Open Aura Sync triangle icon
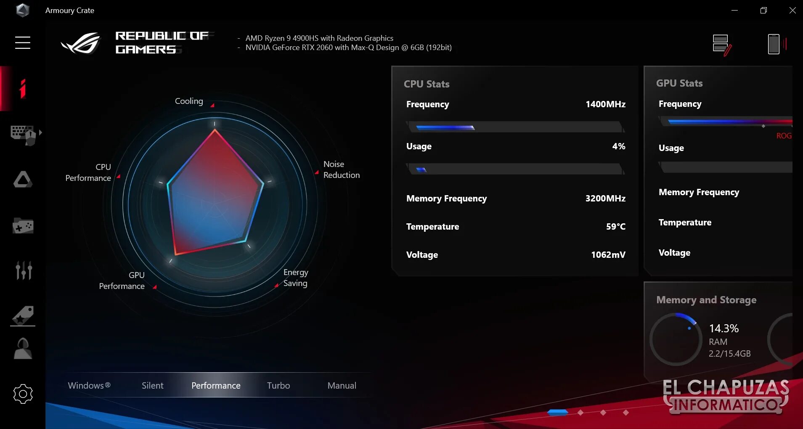Screen dimensions: 803x429 [23, 180]
